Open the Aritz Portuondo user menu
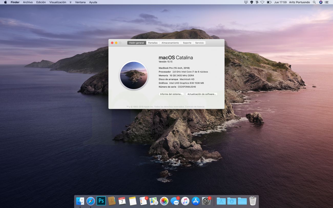The width and height of the screenshot is (333, 208). (x=299, y=2)
